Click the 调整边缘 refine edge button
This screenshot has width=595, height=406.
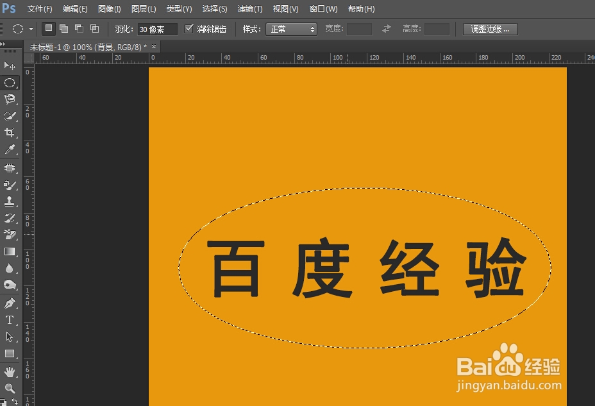click(490, 29)
